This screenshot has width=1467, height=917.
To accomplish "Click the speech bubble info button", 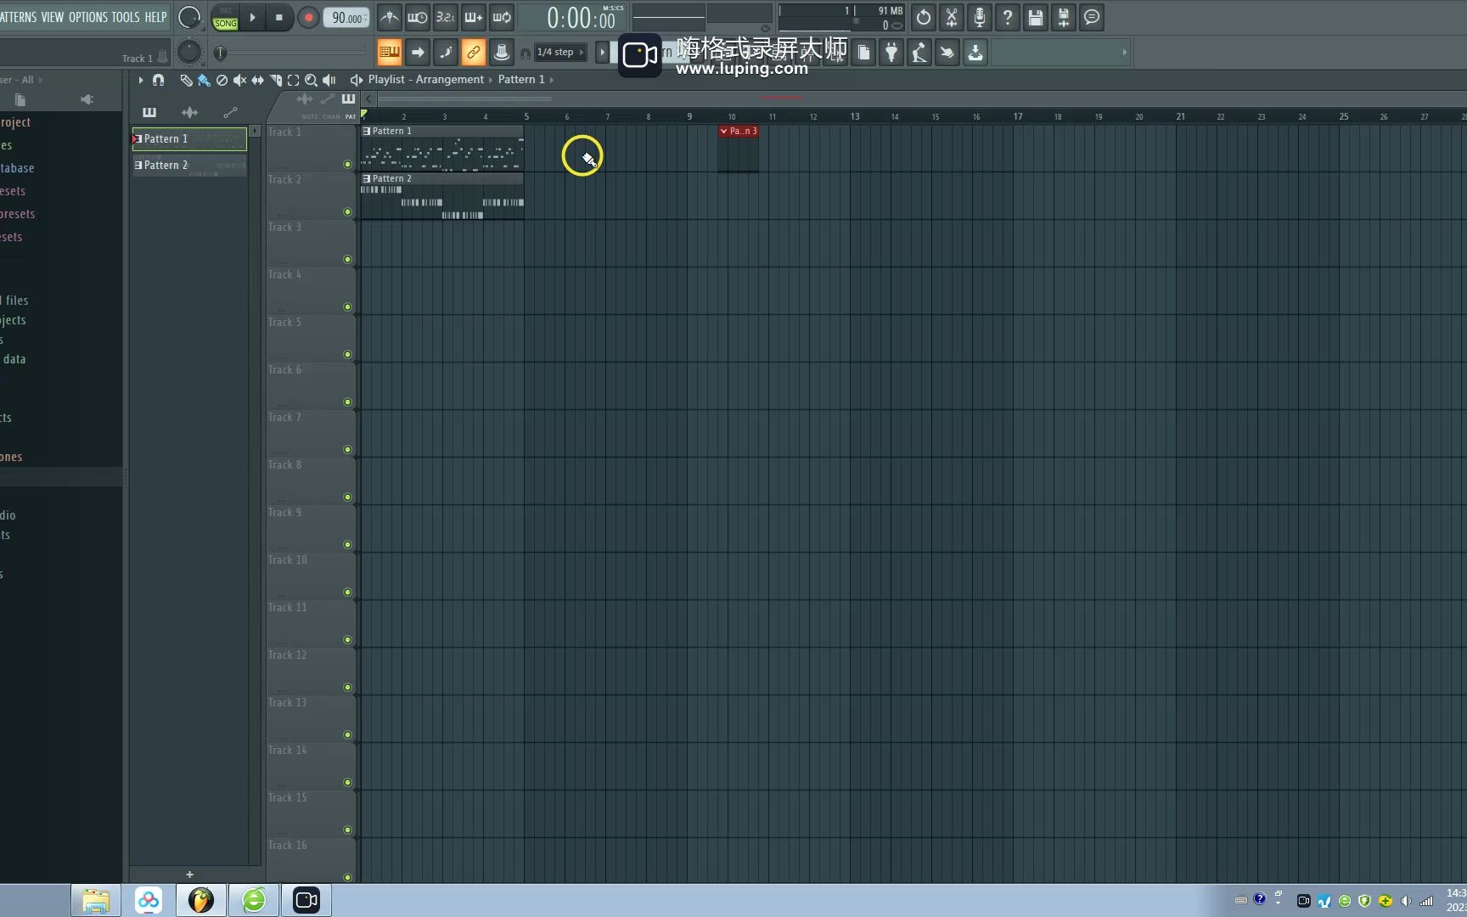I will (x=1092, y=17).
